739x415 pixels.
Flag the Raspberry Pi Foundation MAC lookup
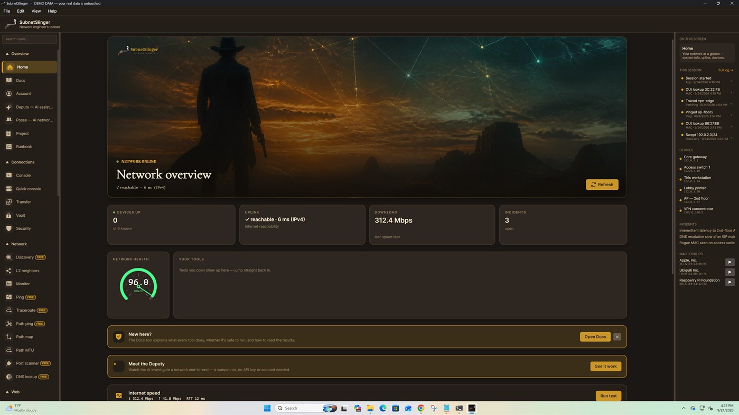coord(729,282)
